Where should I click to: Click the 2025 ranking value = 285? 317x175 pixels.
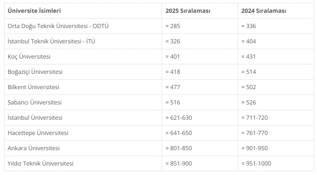tap(173, 26)
